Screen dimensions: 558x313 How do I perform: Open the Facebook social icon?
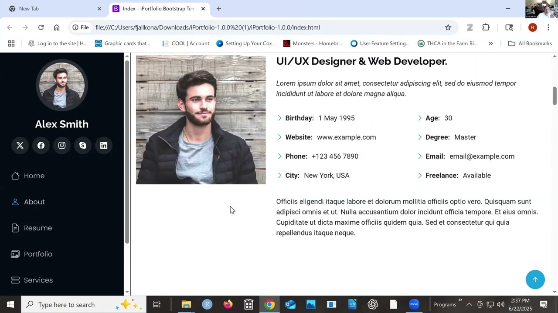click(x=41, y=146)
